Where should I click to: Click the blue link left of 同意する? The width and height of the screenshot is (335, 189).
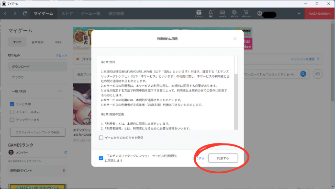[x=198, y=158]
